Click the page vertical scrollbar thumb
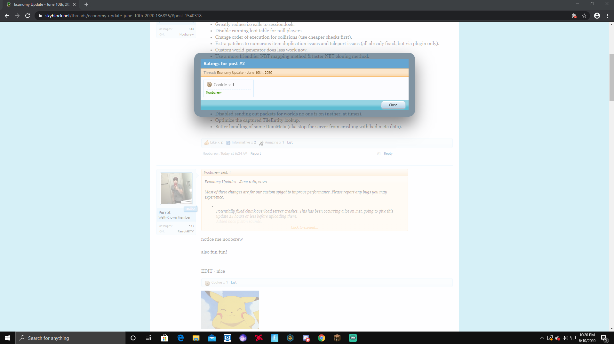This screenshot has width=614, height=344. (x=611, y=77)
